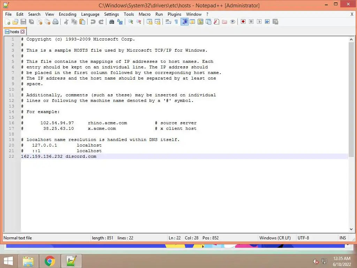
Task: Start macro recording with the red dot
Action: click(x=243, y=22)
